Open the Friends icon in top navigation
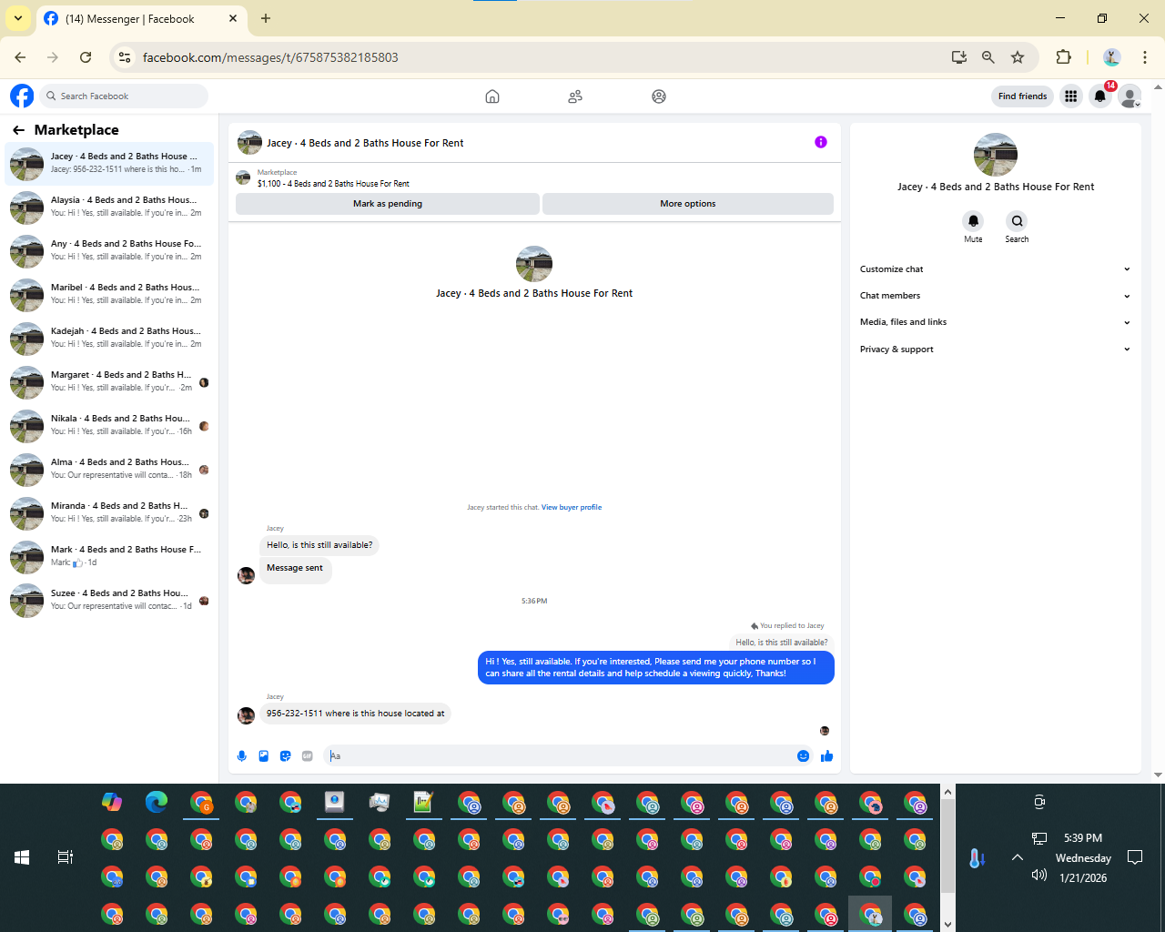This screenshot has height=932, width=1165. (575, 96)
